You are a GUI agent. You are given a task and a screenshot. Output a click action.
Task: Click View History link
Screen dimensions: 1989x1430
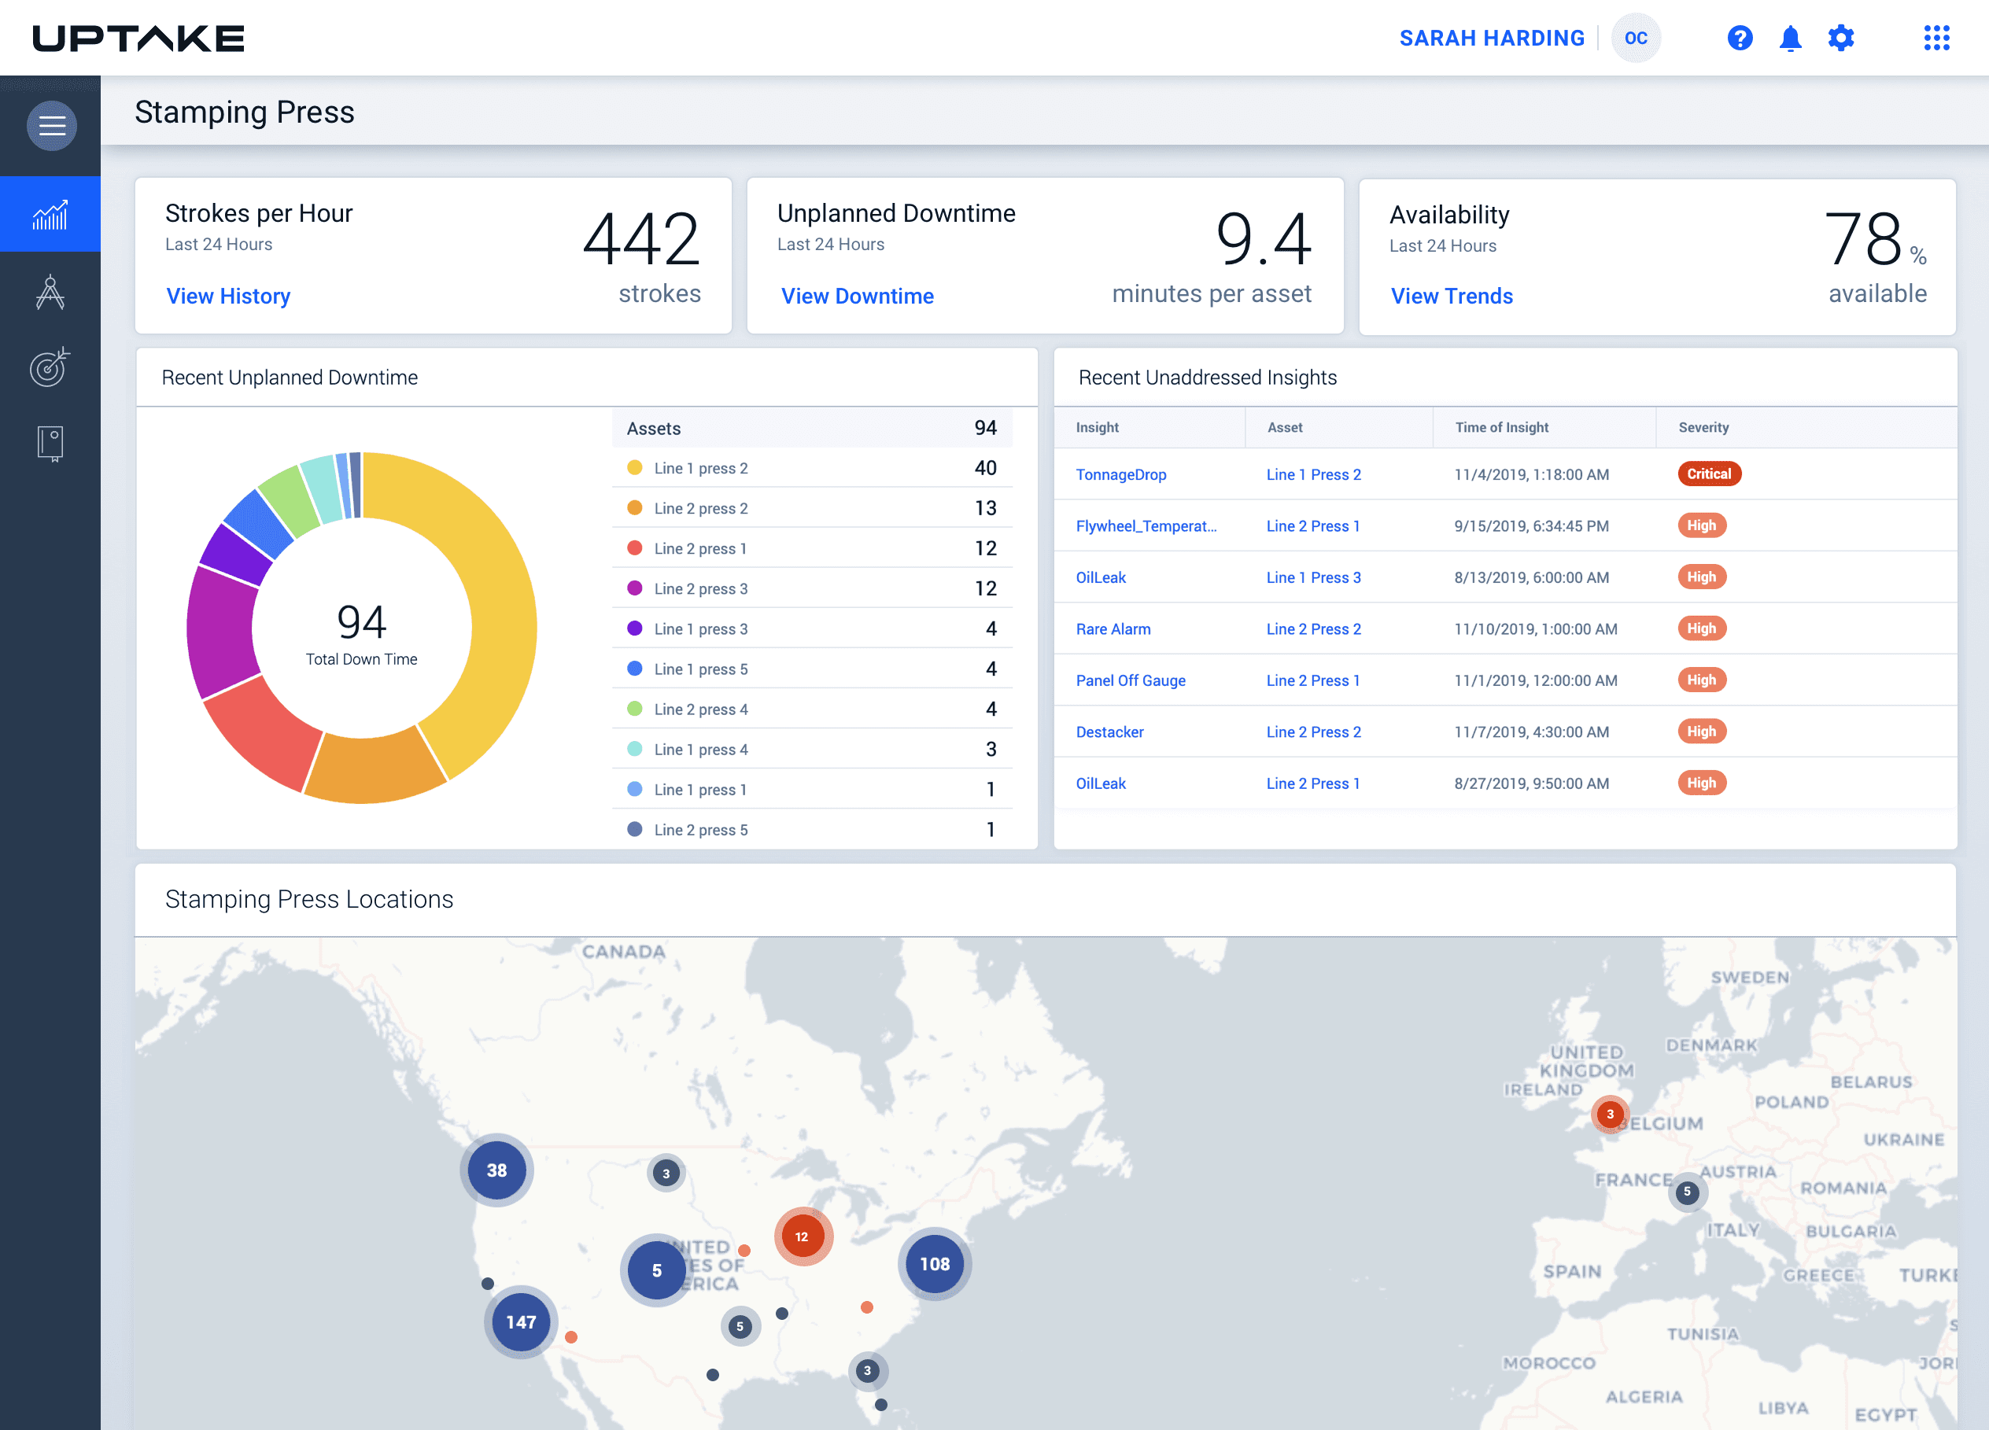(x=228, y=297)
